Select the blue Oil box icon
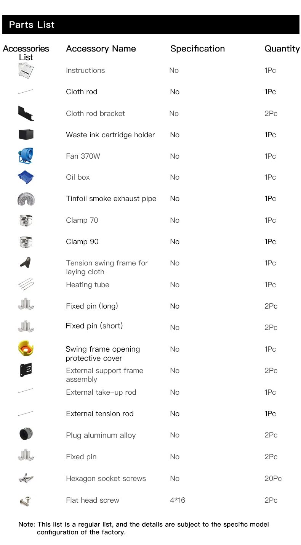This screenshot has height=545, width=301. tap(26, 177)
